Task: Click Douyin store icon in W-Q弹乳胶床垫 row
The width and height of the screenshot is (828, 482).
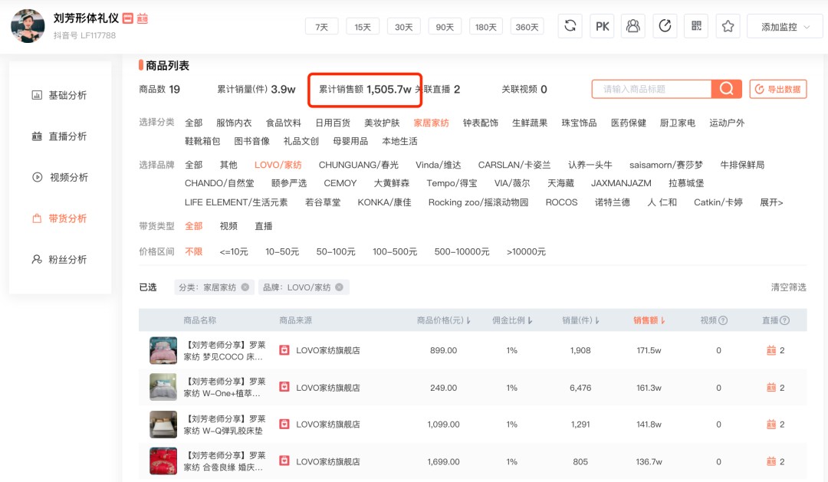Action: click(x=284, y=424)
